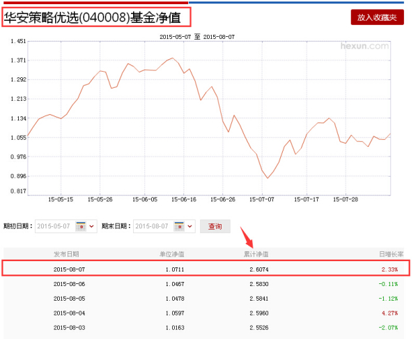Click the 15-05-15 axis label
The height and width of the screenshot is (339, 418).
point(61,200)
